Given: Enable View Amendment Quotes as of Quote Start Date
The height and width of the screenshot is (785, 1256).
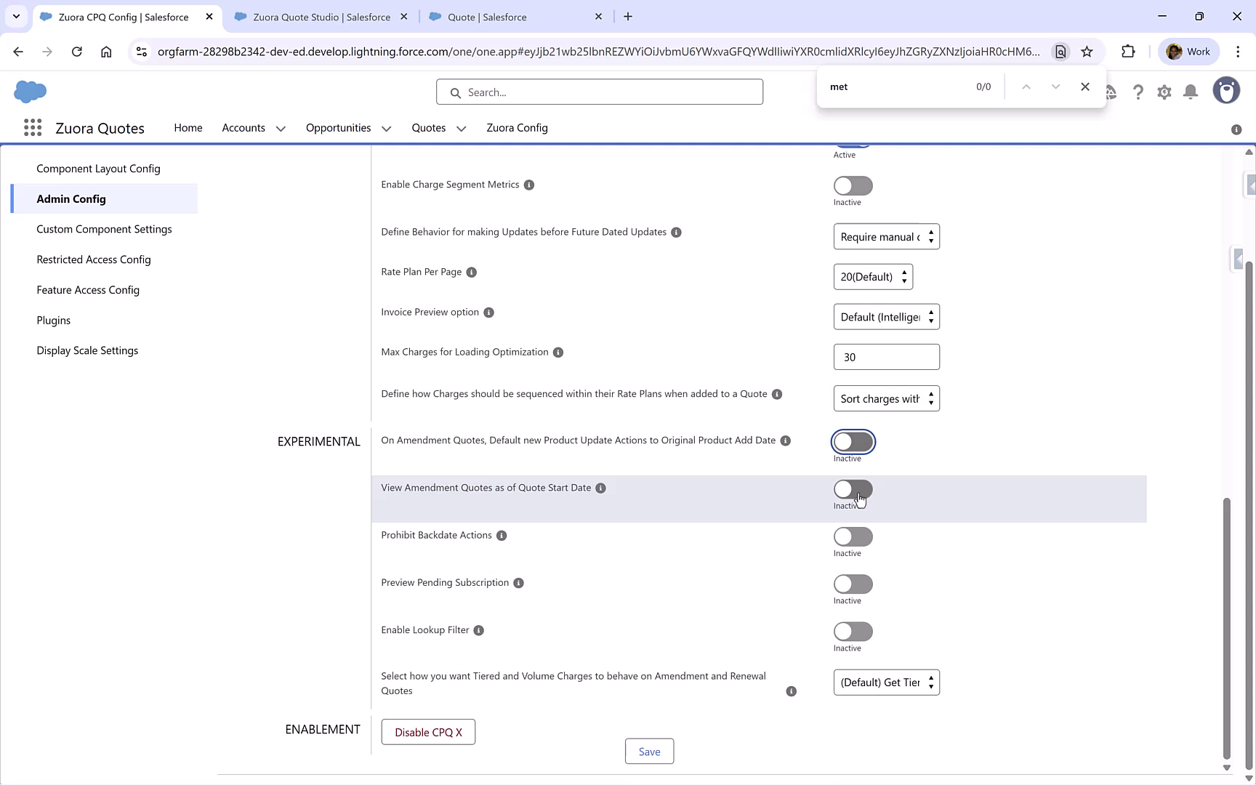Looking at the screenshot, I should pos(852,488).
